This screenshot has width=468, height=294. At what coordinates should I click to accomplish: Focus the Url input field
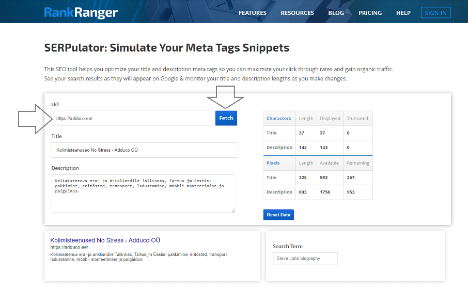pos(133,118)
